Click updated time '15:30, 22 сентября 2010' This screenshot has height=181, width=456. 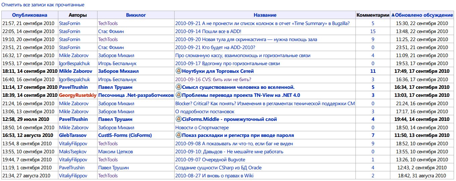pos(422,23)
